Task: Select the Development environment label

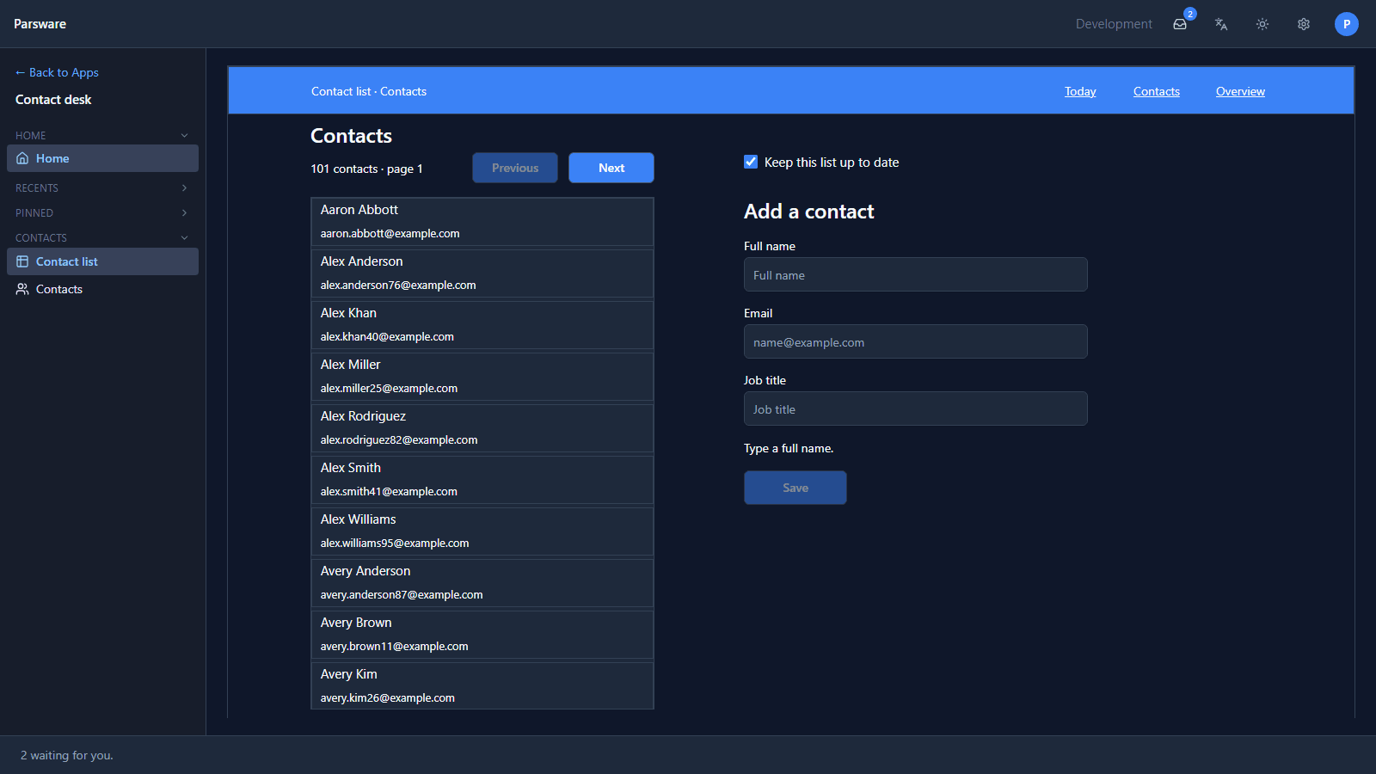Action: pos(1114,24)
